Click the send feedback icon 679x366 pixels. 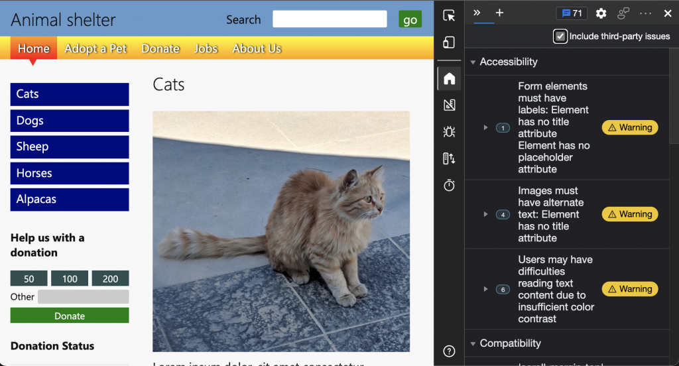coord(623,13)
